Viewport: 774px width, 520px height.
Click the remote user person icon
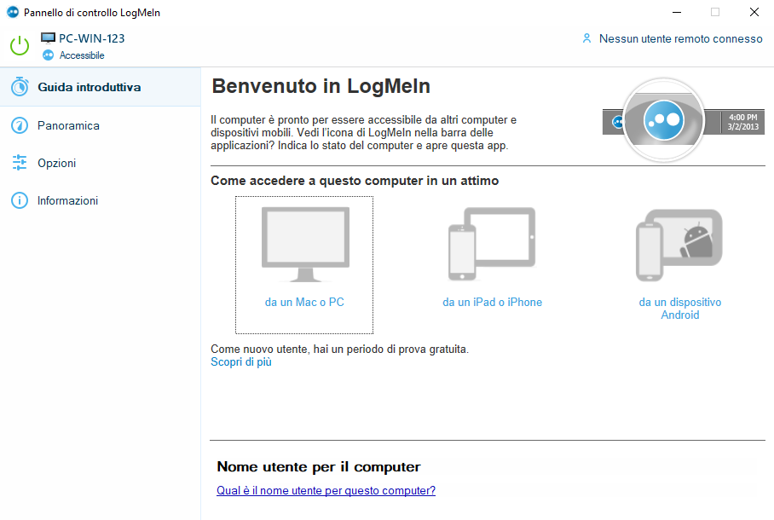coord(586,38)
